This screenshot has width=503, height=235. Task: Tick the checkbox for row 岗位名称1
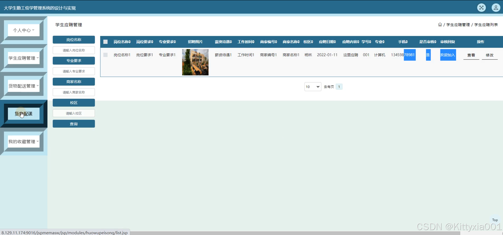click(106, 55)
